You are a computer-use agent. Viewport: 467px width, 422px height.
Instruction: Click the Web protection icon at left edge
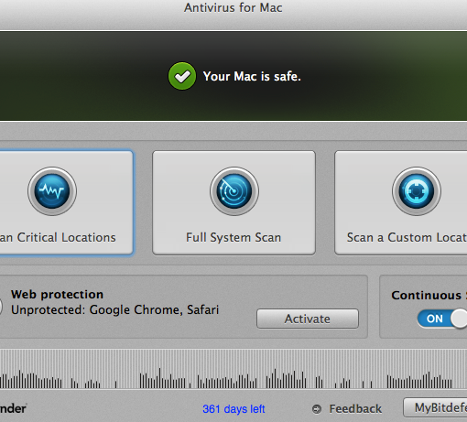click(x=1, y=306)
